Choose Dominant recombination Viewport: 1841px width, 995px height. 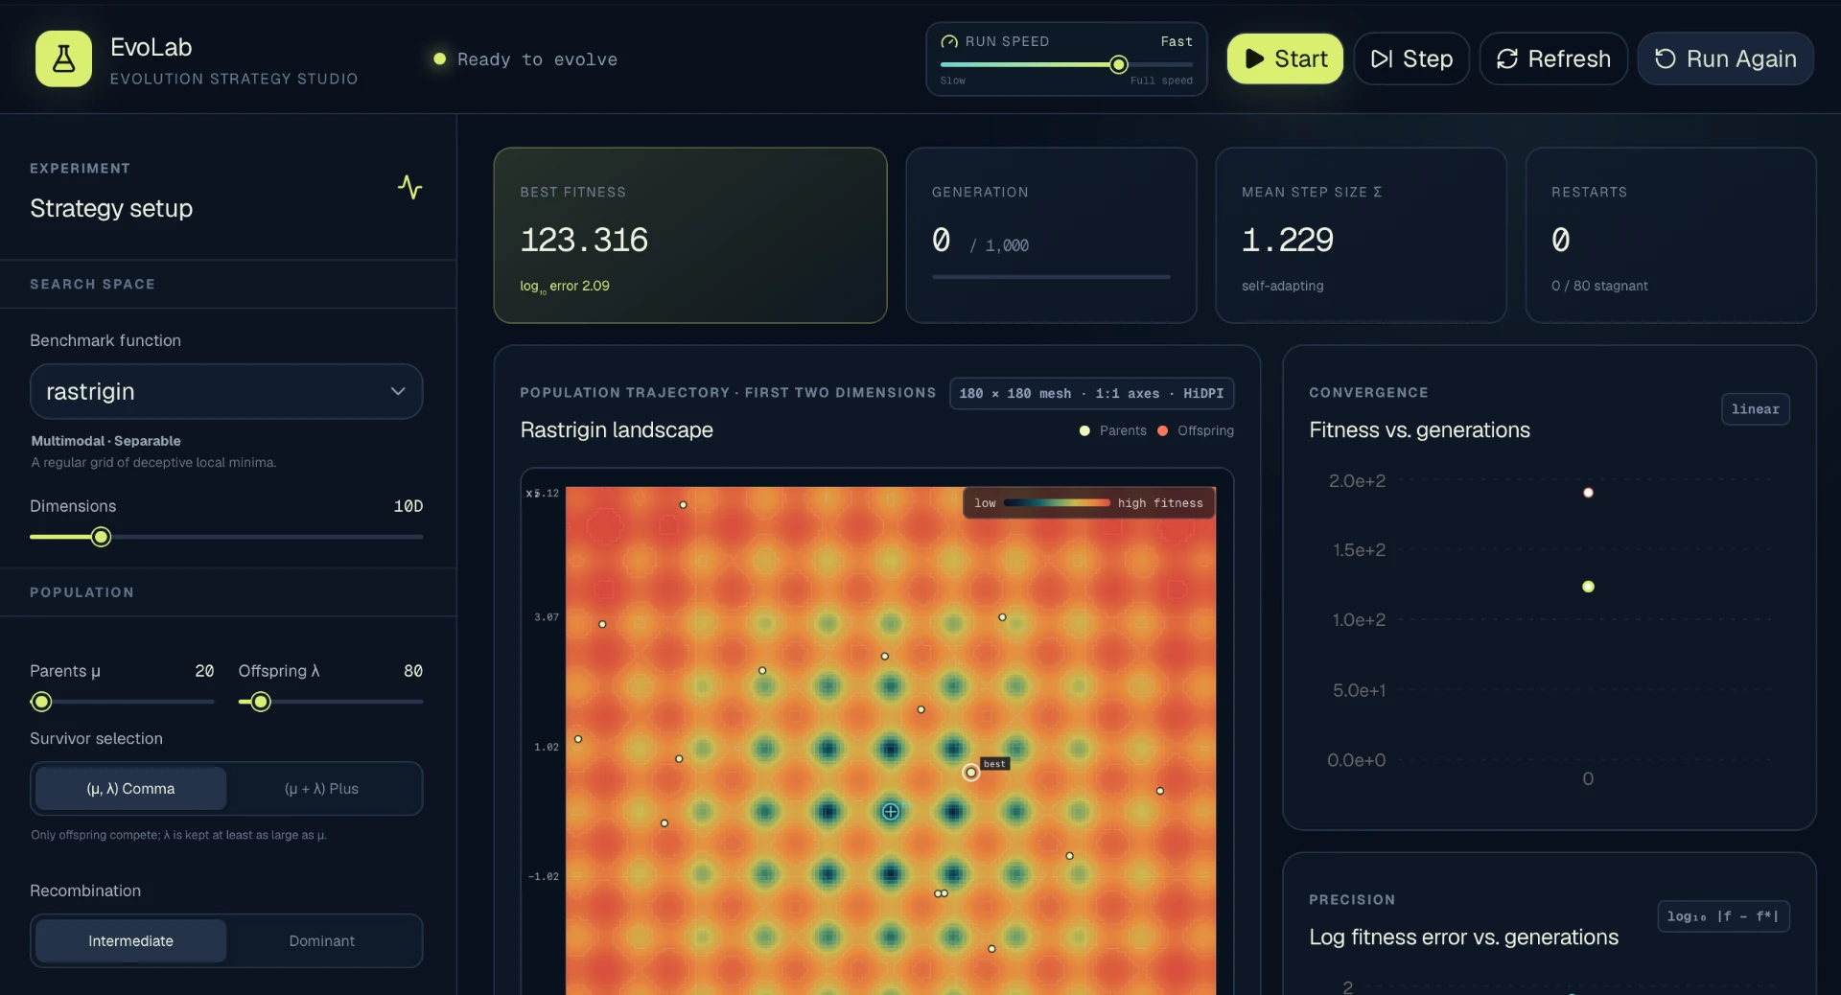[x=322, y=941]
